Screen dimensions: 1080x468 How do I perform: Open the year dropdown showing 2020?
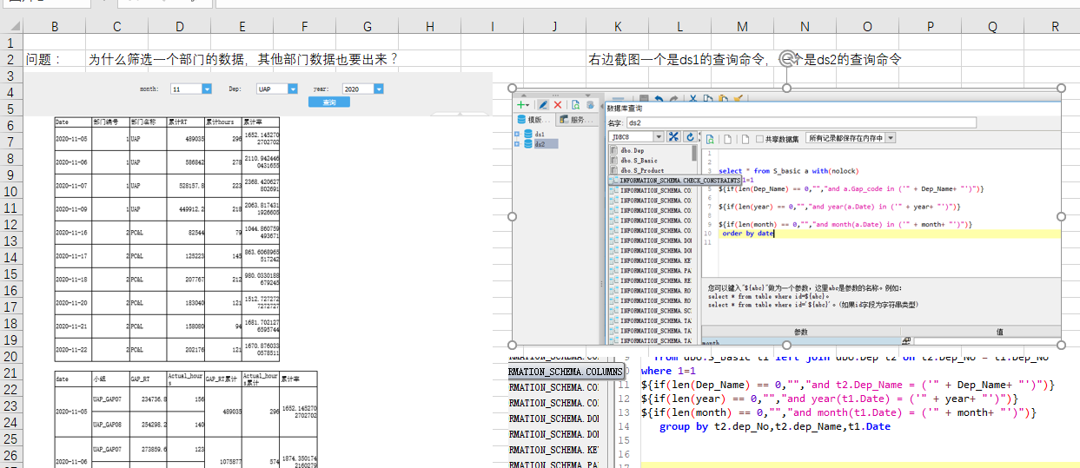379,89
